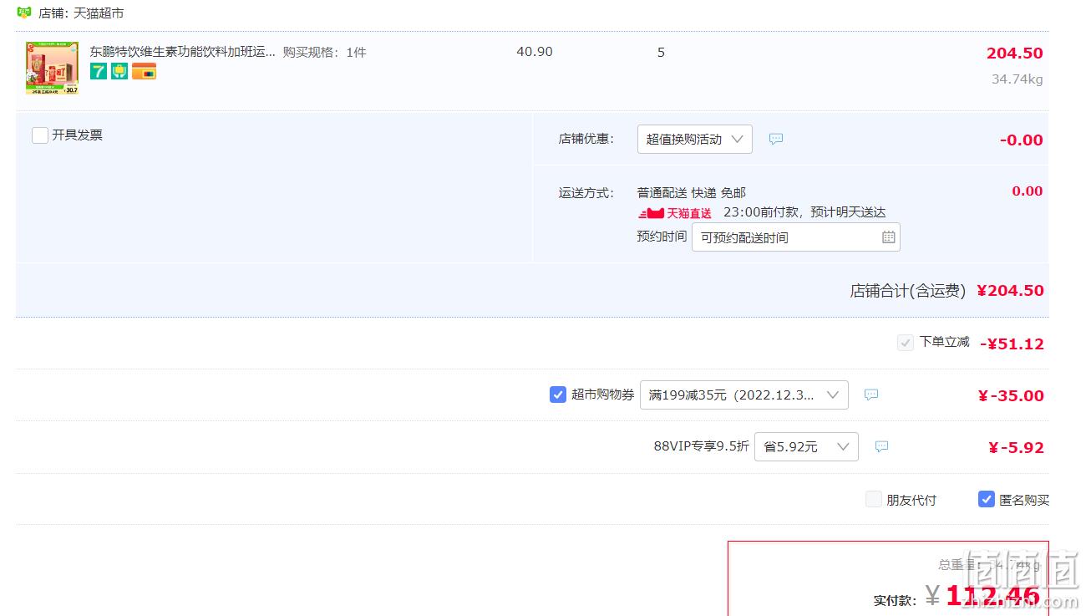Image resolution: width=1086 pixels, height=616 pixels.
Task: Click the comment icon beside the 满199减35元 coupon
Action: point(871,395)
